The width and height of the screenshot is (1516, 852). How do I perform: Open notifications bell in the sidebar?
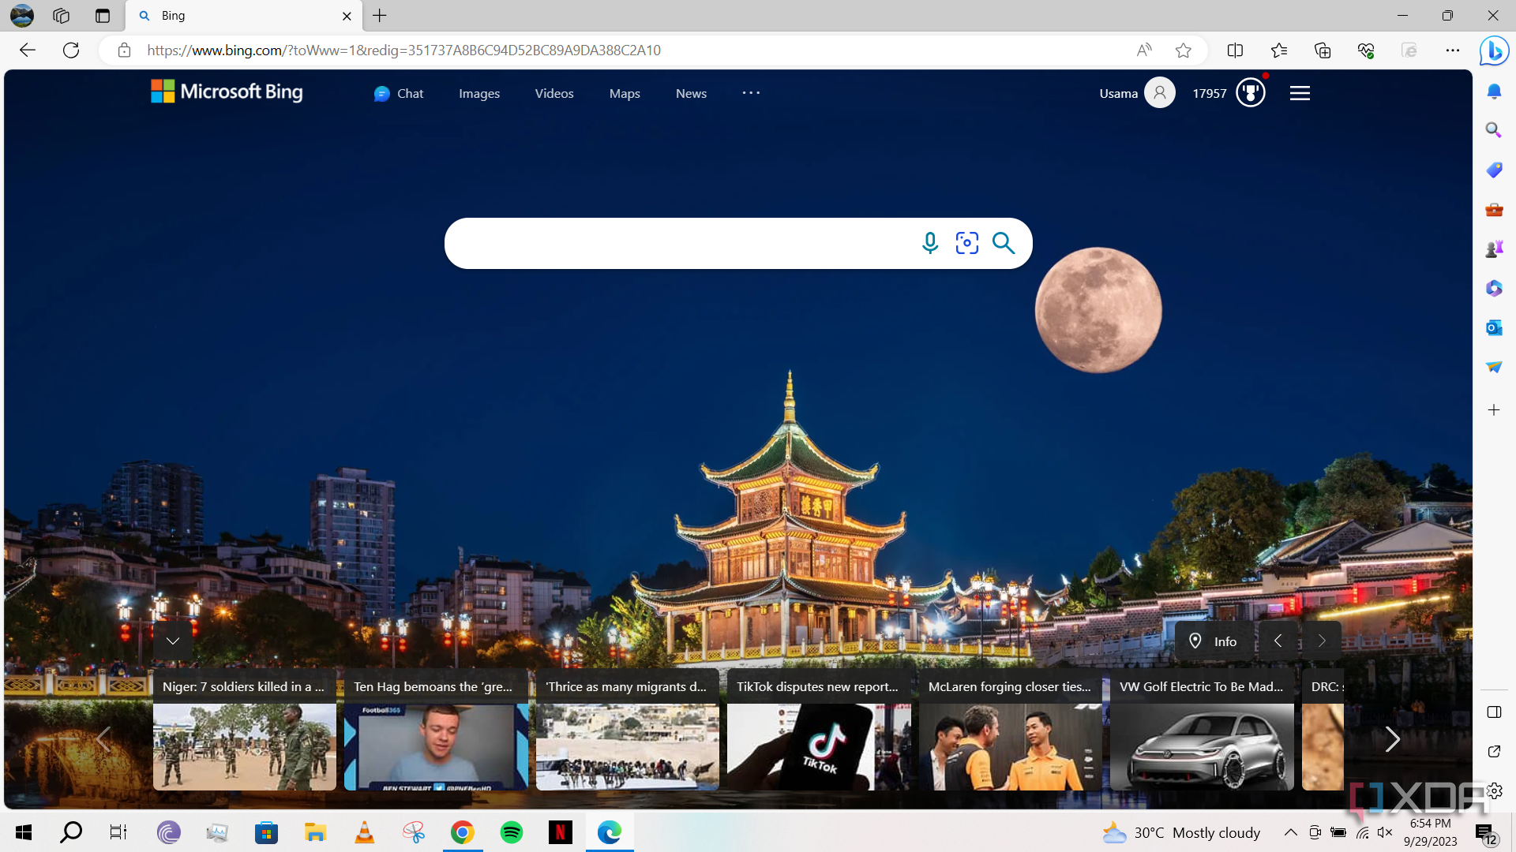point(1494,92)
